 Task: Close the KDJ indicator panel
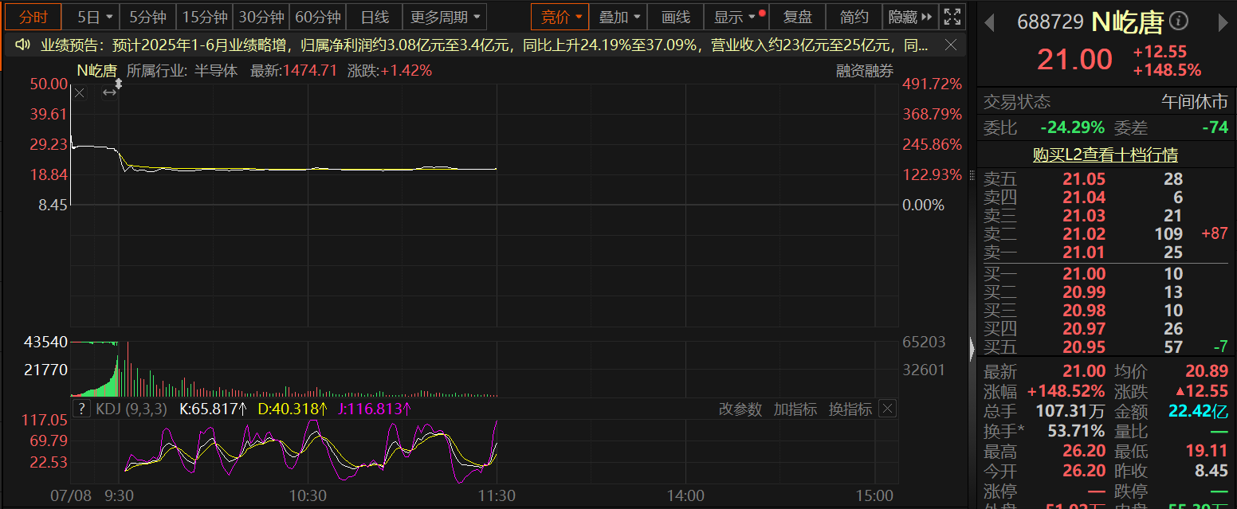point(887,409)
